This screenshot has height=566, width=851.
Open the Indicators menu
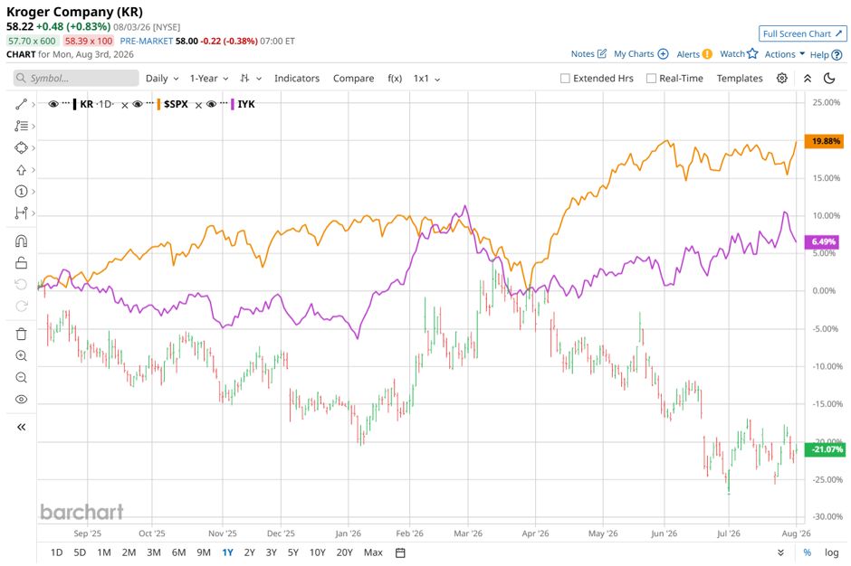pyautogui.click(x=297, y=78)
